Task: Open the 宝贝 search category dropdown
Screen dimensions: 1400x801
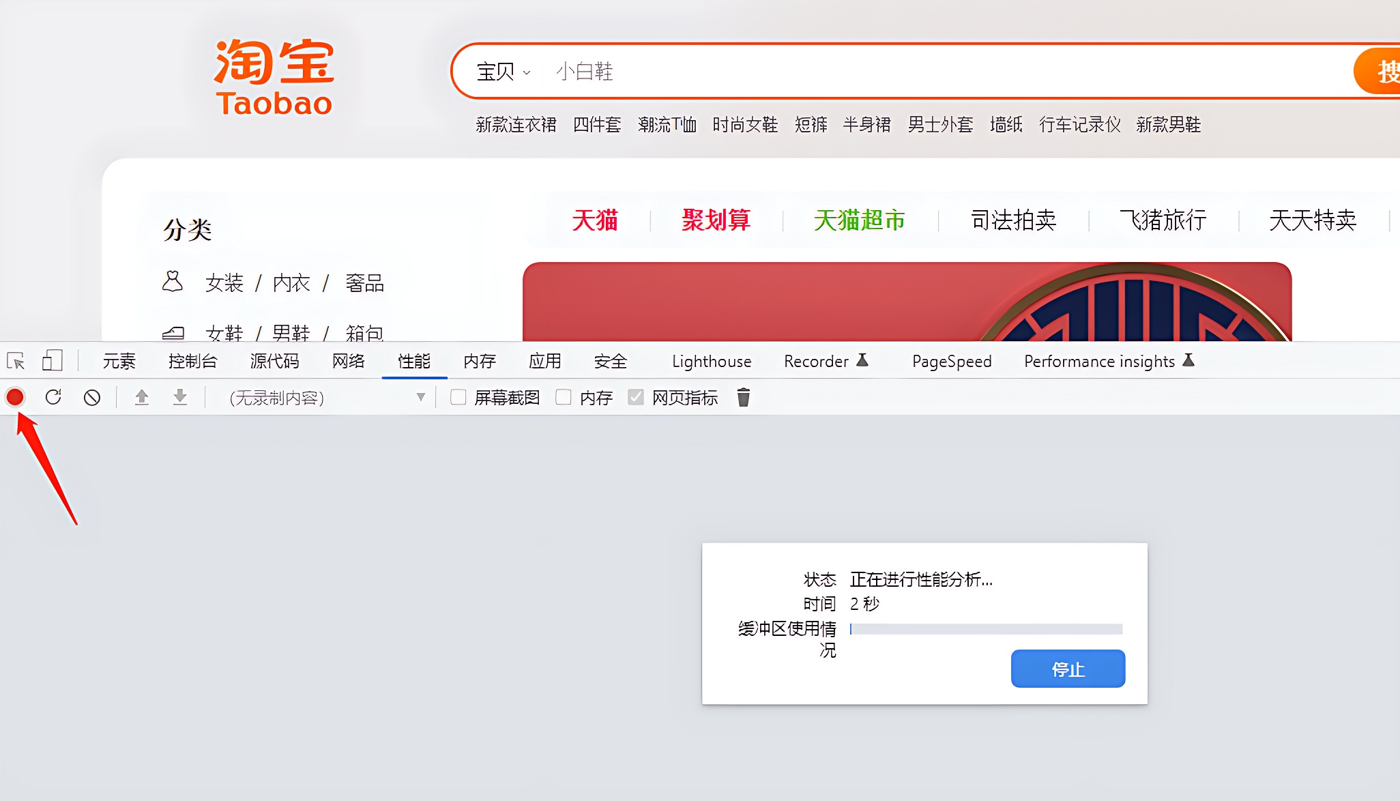Action: (503, 72)
